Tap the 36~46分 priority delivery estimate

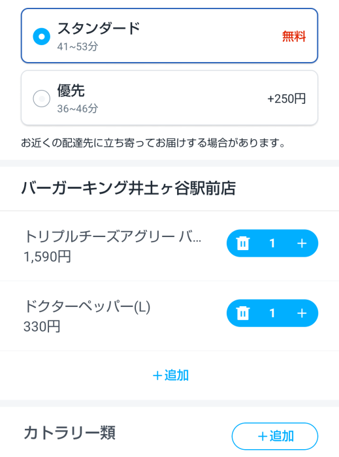(78, 109)
